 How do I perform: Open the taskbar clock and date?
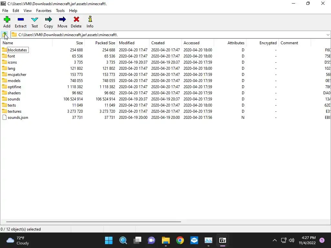[307, 240]
